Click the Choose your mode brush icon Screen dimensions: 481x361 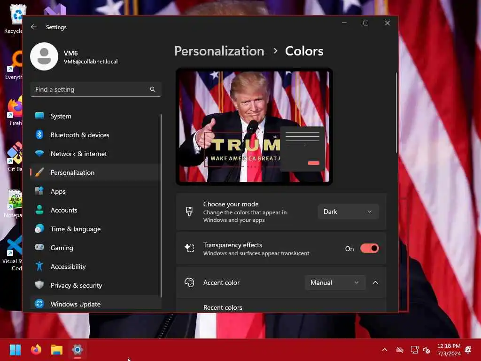click(189, 212)
